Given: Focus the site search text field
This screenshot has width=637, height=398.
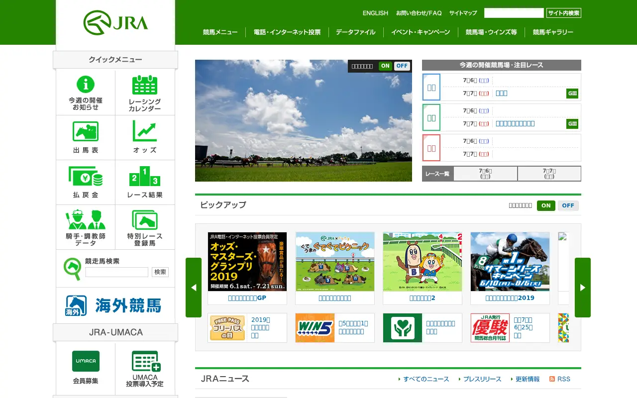Looking at the screenshot, I should [x=514, y=13].
